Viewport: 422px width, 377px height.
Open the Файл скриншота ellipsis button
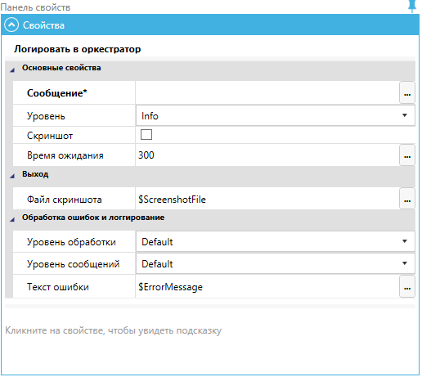pos(407,199)
